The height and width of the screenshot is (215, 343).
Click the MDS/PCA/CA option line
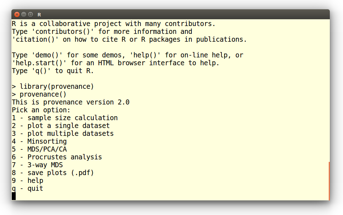click(39, 149)
